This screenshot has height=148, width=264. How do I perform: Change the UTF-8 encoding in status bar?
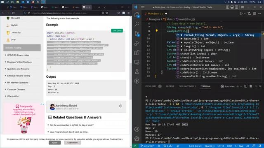[x=221, y=146]
